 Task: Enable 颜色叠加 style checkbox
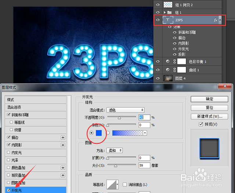[8, 168]
